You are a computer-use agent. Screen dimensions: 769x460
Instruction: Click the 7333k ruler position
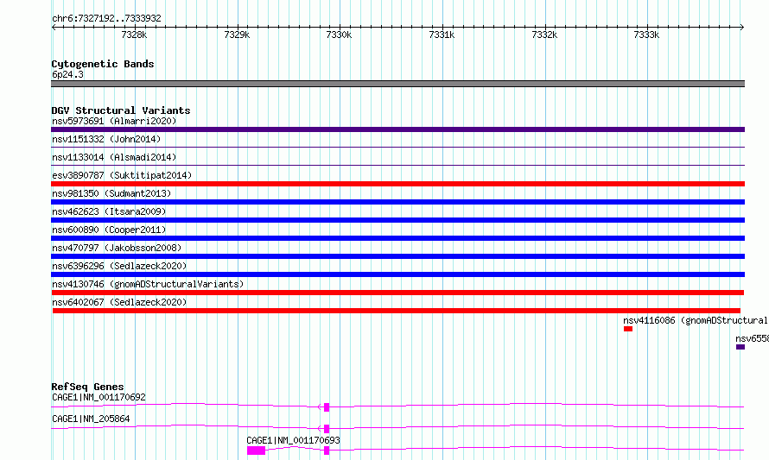tap(646, 35)
